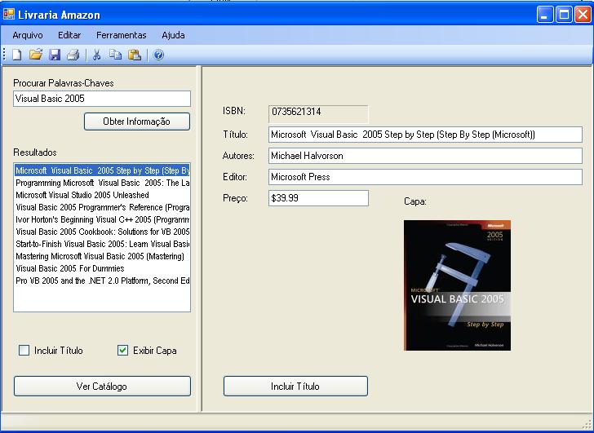Select result 'Microsoft Visual Studio 2005 Unleashed'
Image resolution: width=594 pixels, height=433 pixels.
click(102, 195)
